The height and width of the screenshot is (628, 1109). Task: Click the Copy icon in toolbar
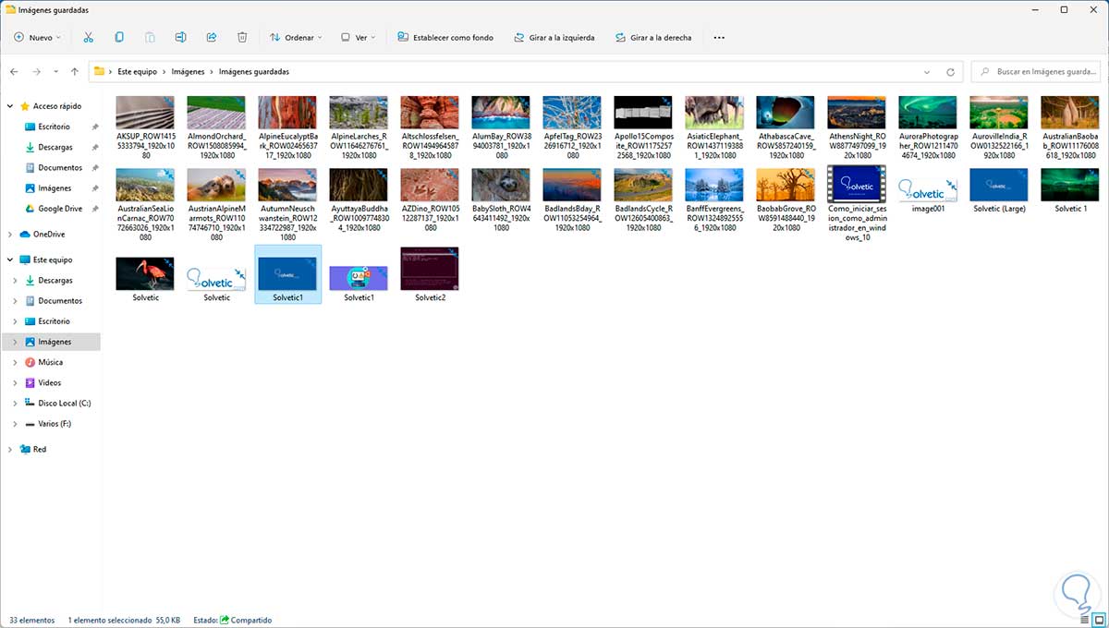[x=119, y=38]
